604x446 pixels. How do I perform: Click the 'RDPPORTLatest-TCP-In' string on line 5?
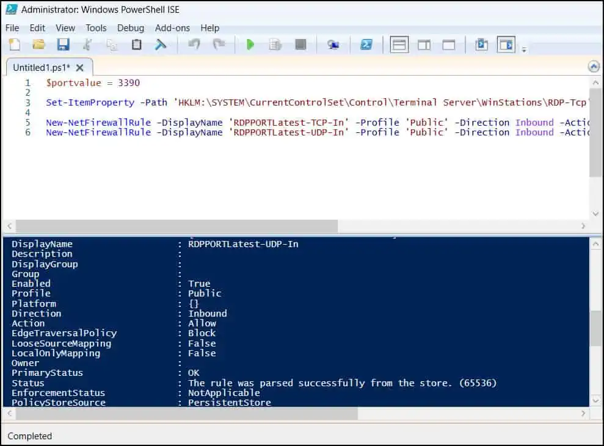288,123
